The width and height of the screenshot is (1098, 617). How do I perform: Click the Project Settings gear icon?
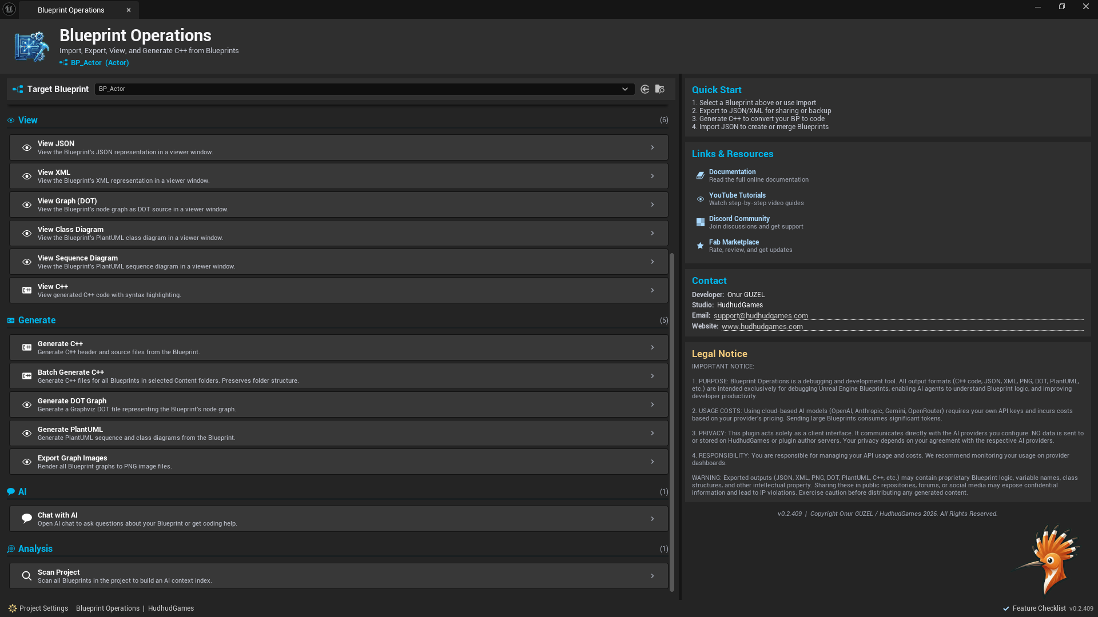(13, 608)
